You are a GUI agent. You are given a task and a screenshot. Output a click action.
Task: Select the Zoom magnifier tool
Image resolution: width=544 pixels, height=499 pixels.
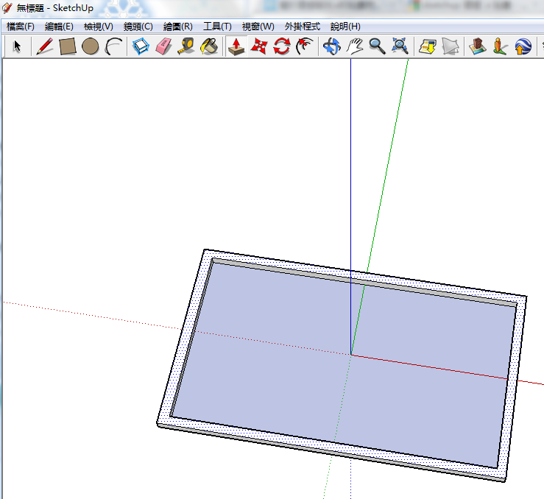tap(377, 46)
